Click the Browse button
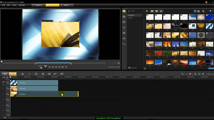This screenshot has width=214, height=120. pos(132,68)
